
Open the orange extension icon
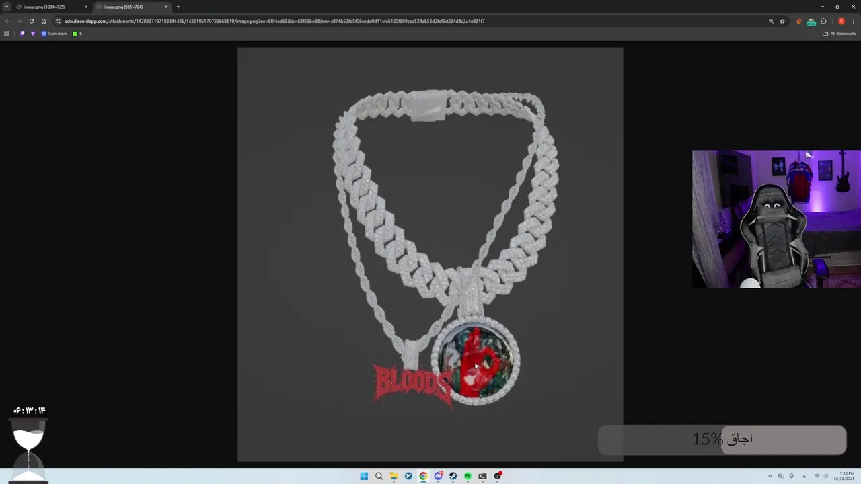click(x=799, y=21)
